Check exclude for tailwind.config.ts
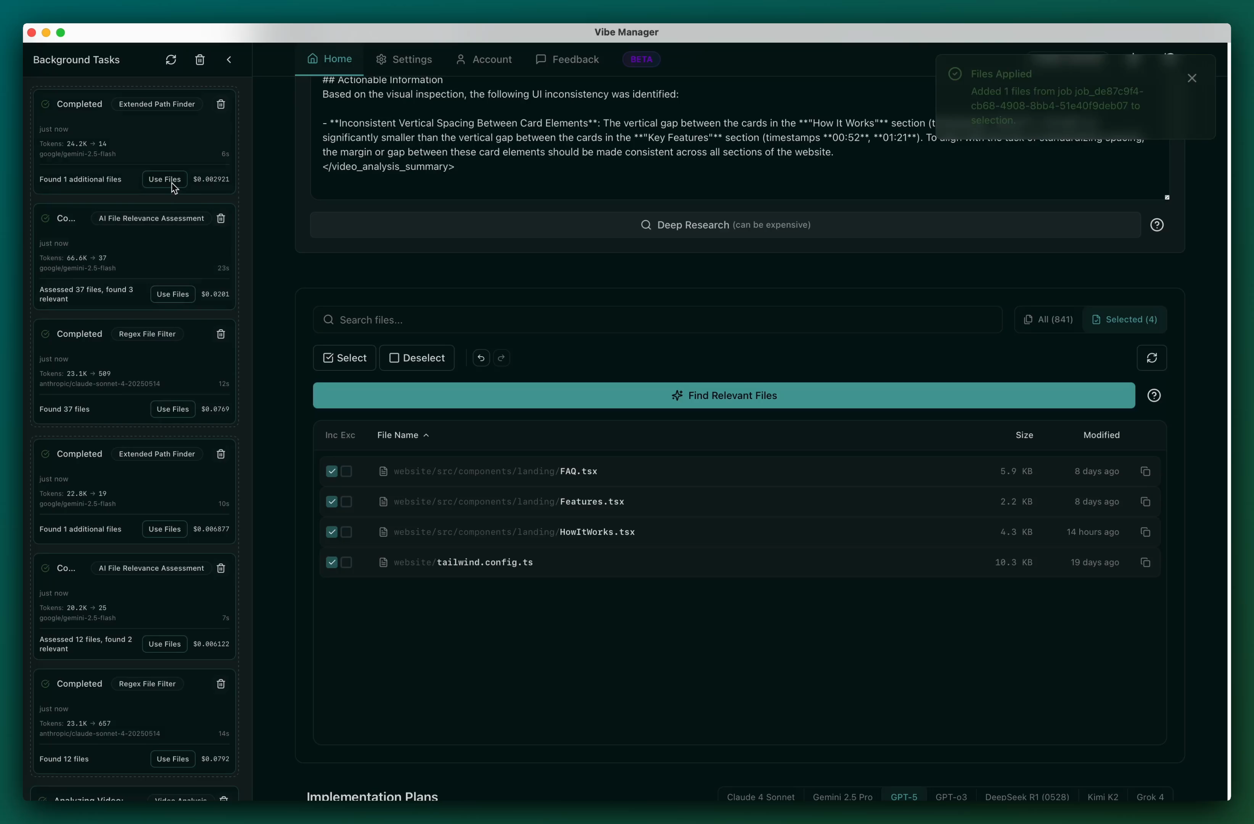The image size is (1254, 824). [x=346, y=563]
